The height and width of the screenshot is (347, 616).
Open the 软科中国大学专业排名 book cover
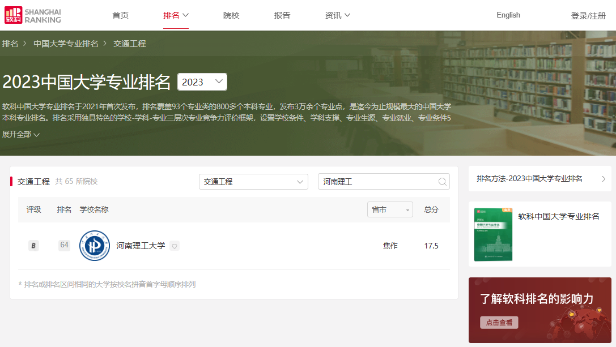493,234
